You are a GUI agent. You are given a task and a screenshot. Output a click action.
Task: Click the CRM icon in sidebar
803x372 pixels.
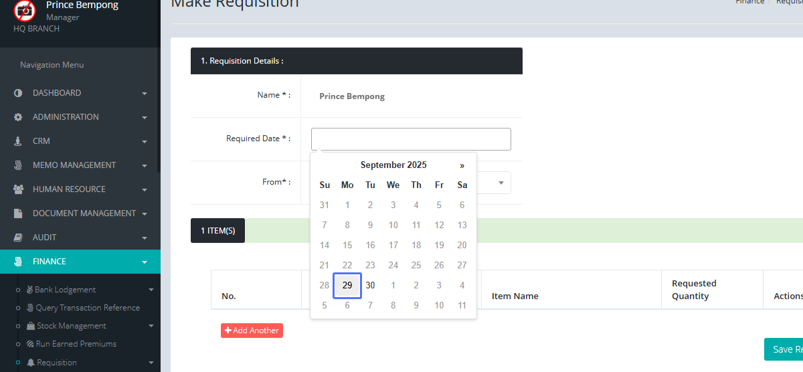coord(18,141)
